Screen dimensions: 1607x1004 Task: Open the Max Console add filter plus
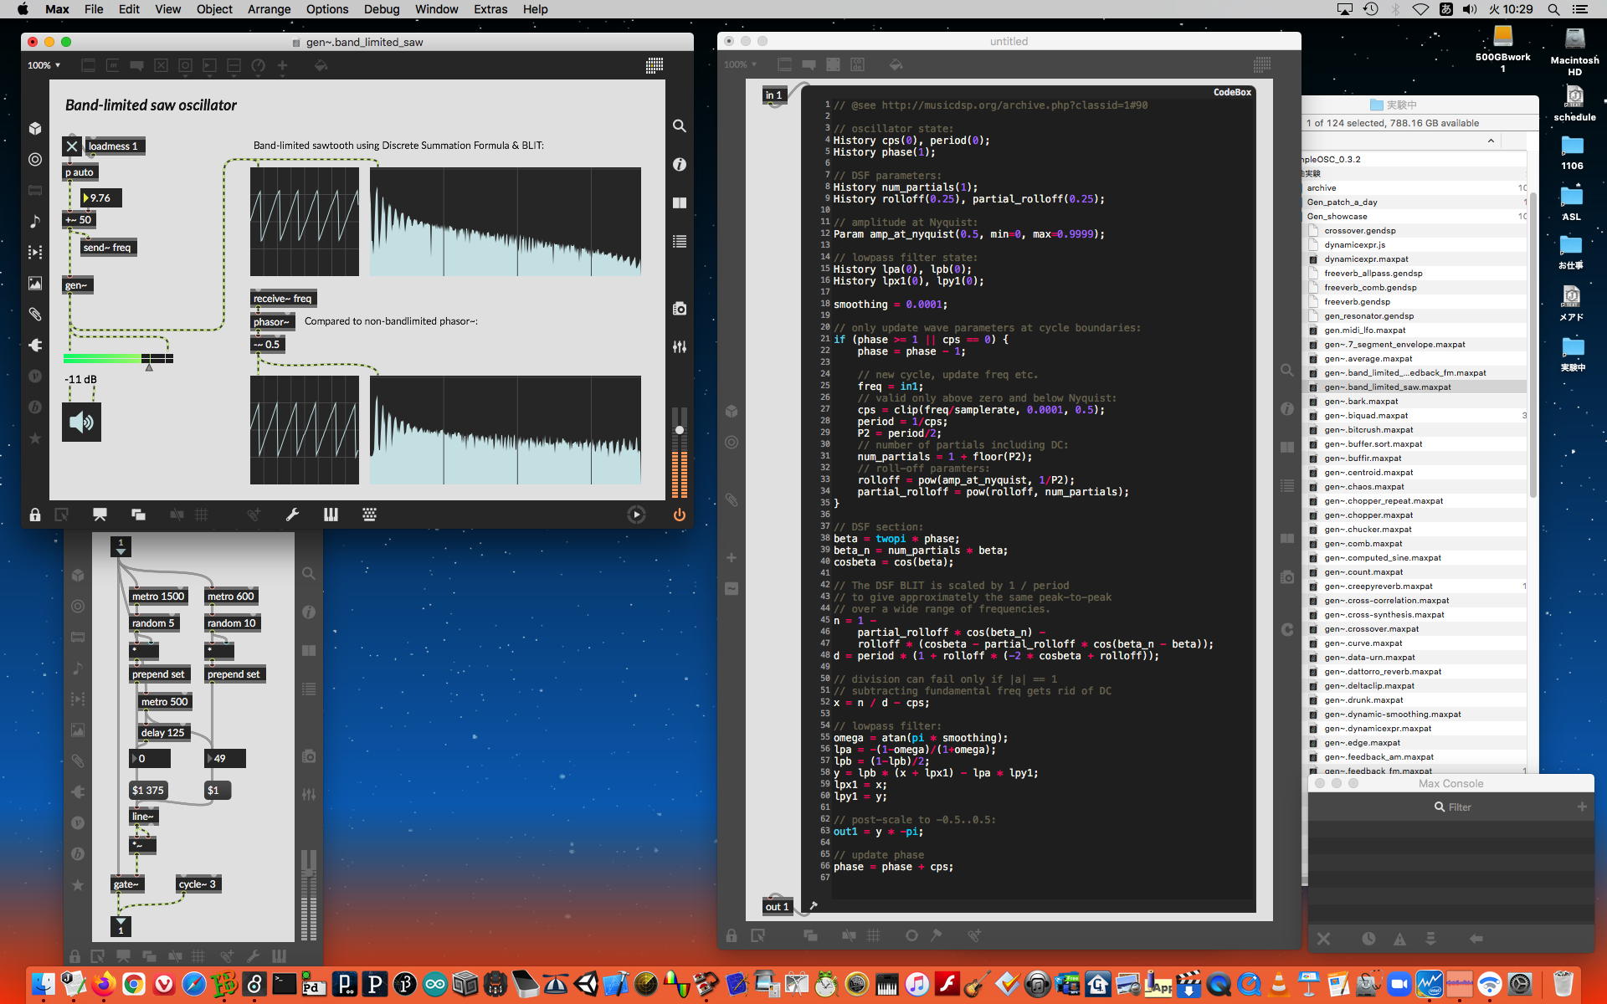coord(1581,807)
